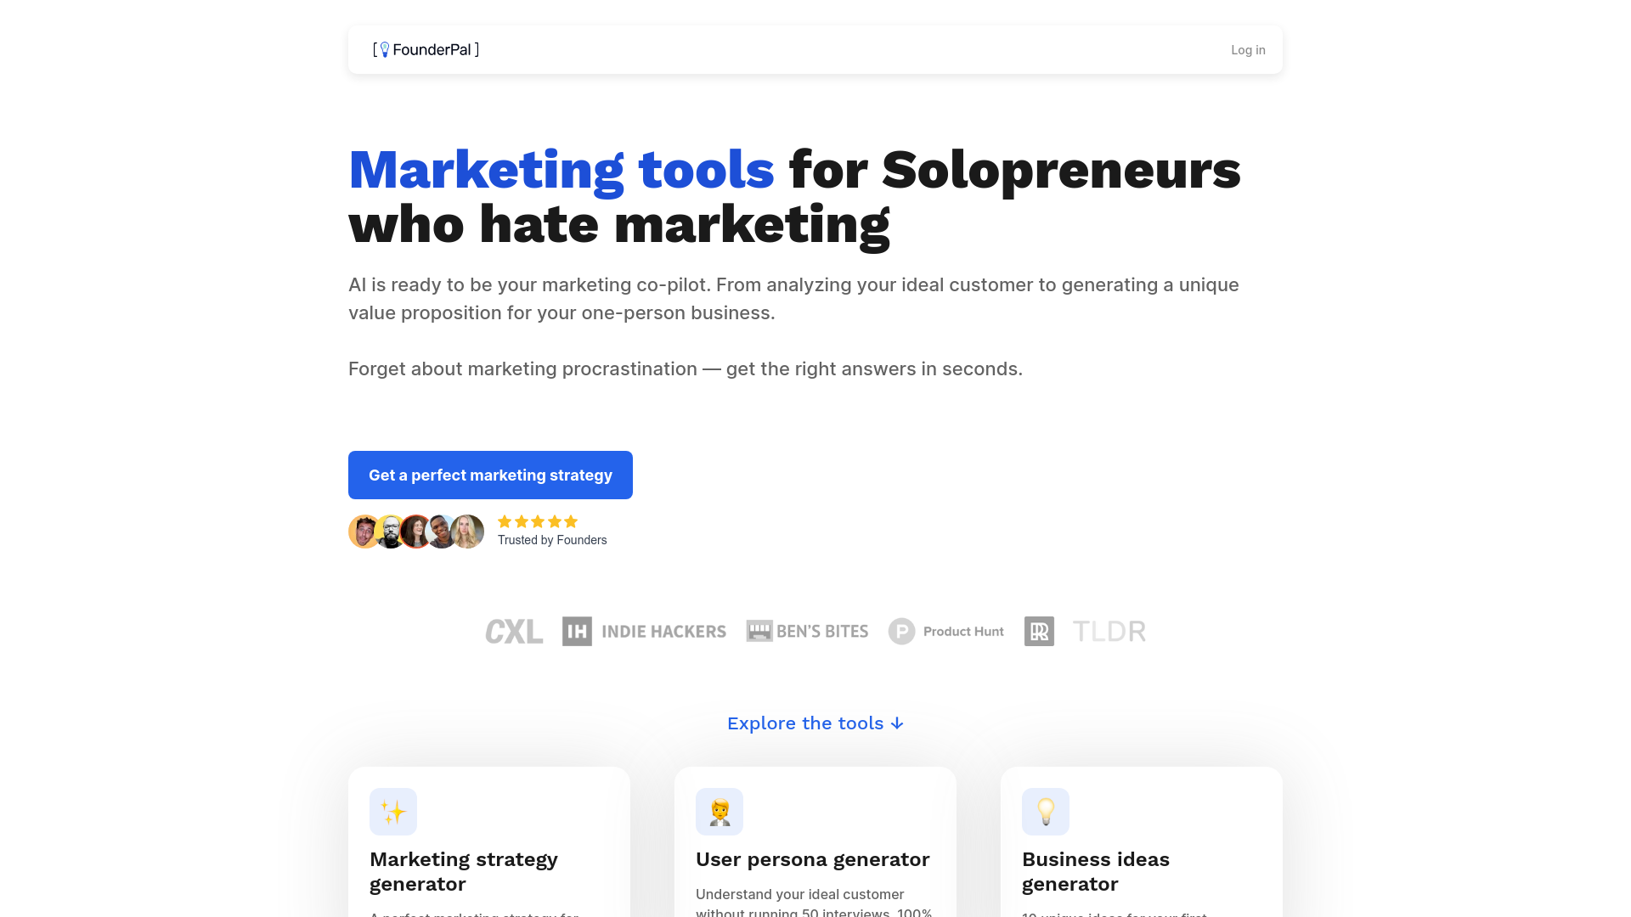Open the Log in link

pyautogui.click(x=1248, y=50)
